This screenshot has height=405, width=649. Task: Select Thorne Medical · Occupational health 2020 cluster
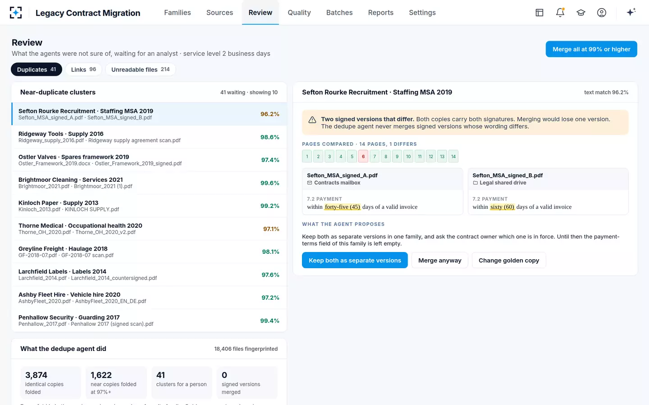[x=149, y=229]
